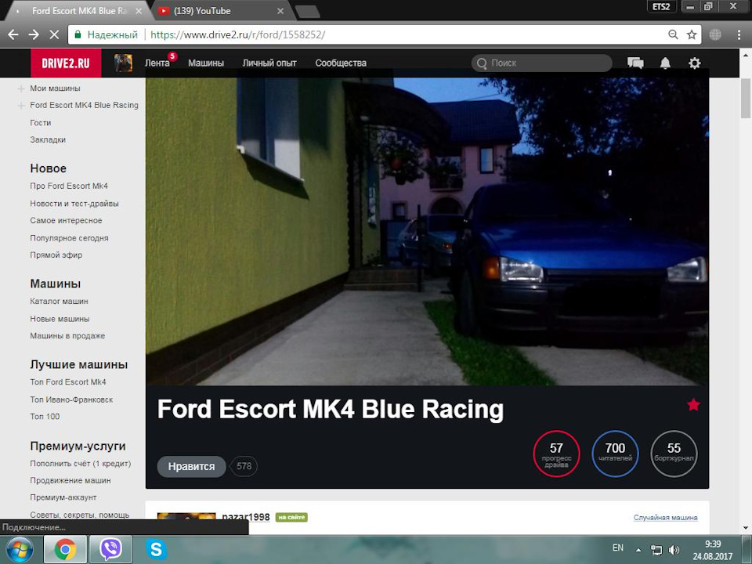The width and height of the screenshot is (752, 564).
Task: Go back in Chrome history
Action: [13, 34]
